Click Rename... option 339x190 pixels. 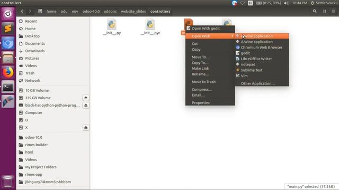(210, 74)
